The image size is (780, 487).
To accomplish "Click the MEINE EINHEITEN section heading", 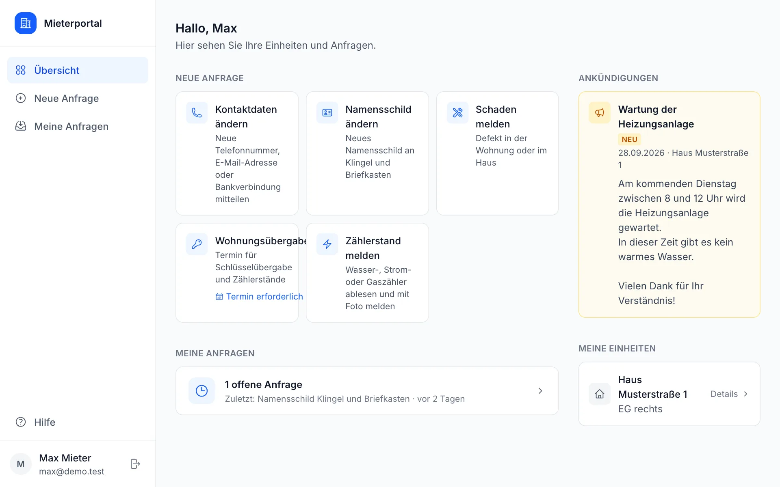I will pyautogui.click(x=617, y=348).
